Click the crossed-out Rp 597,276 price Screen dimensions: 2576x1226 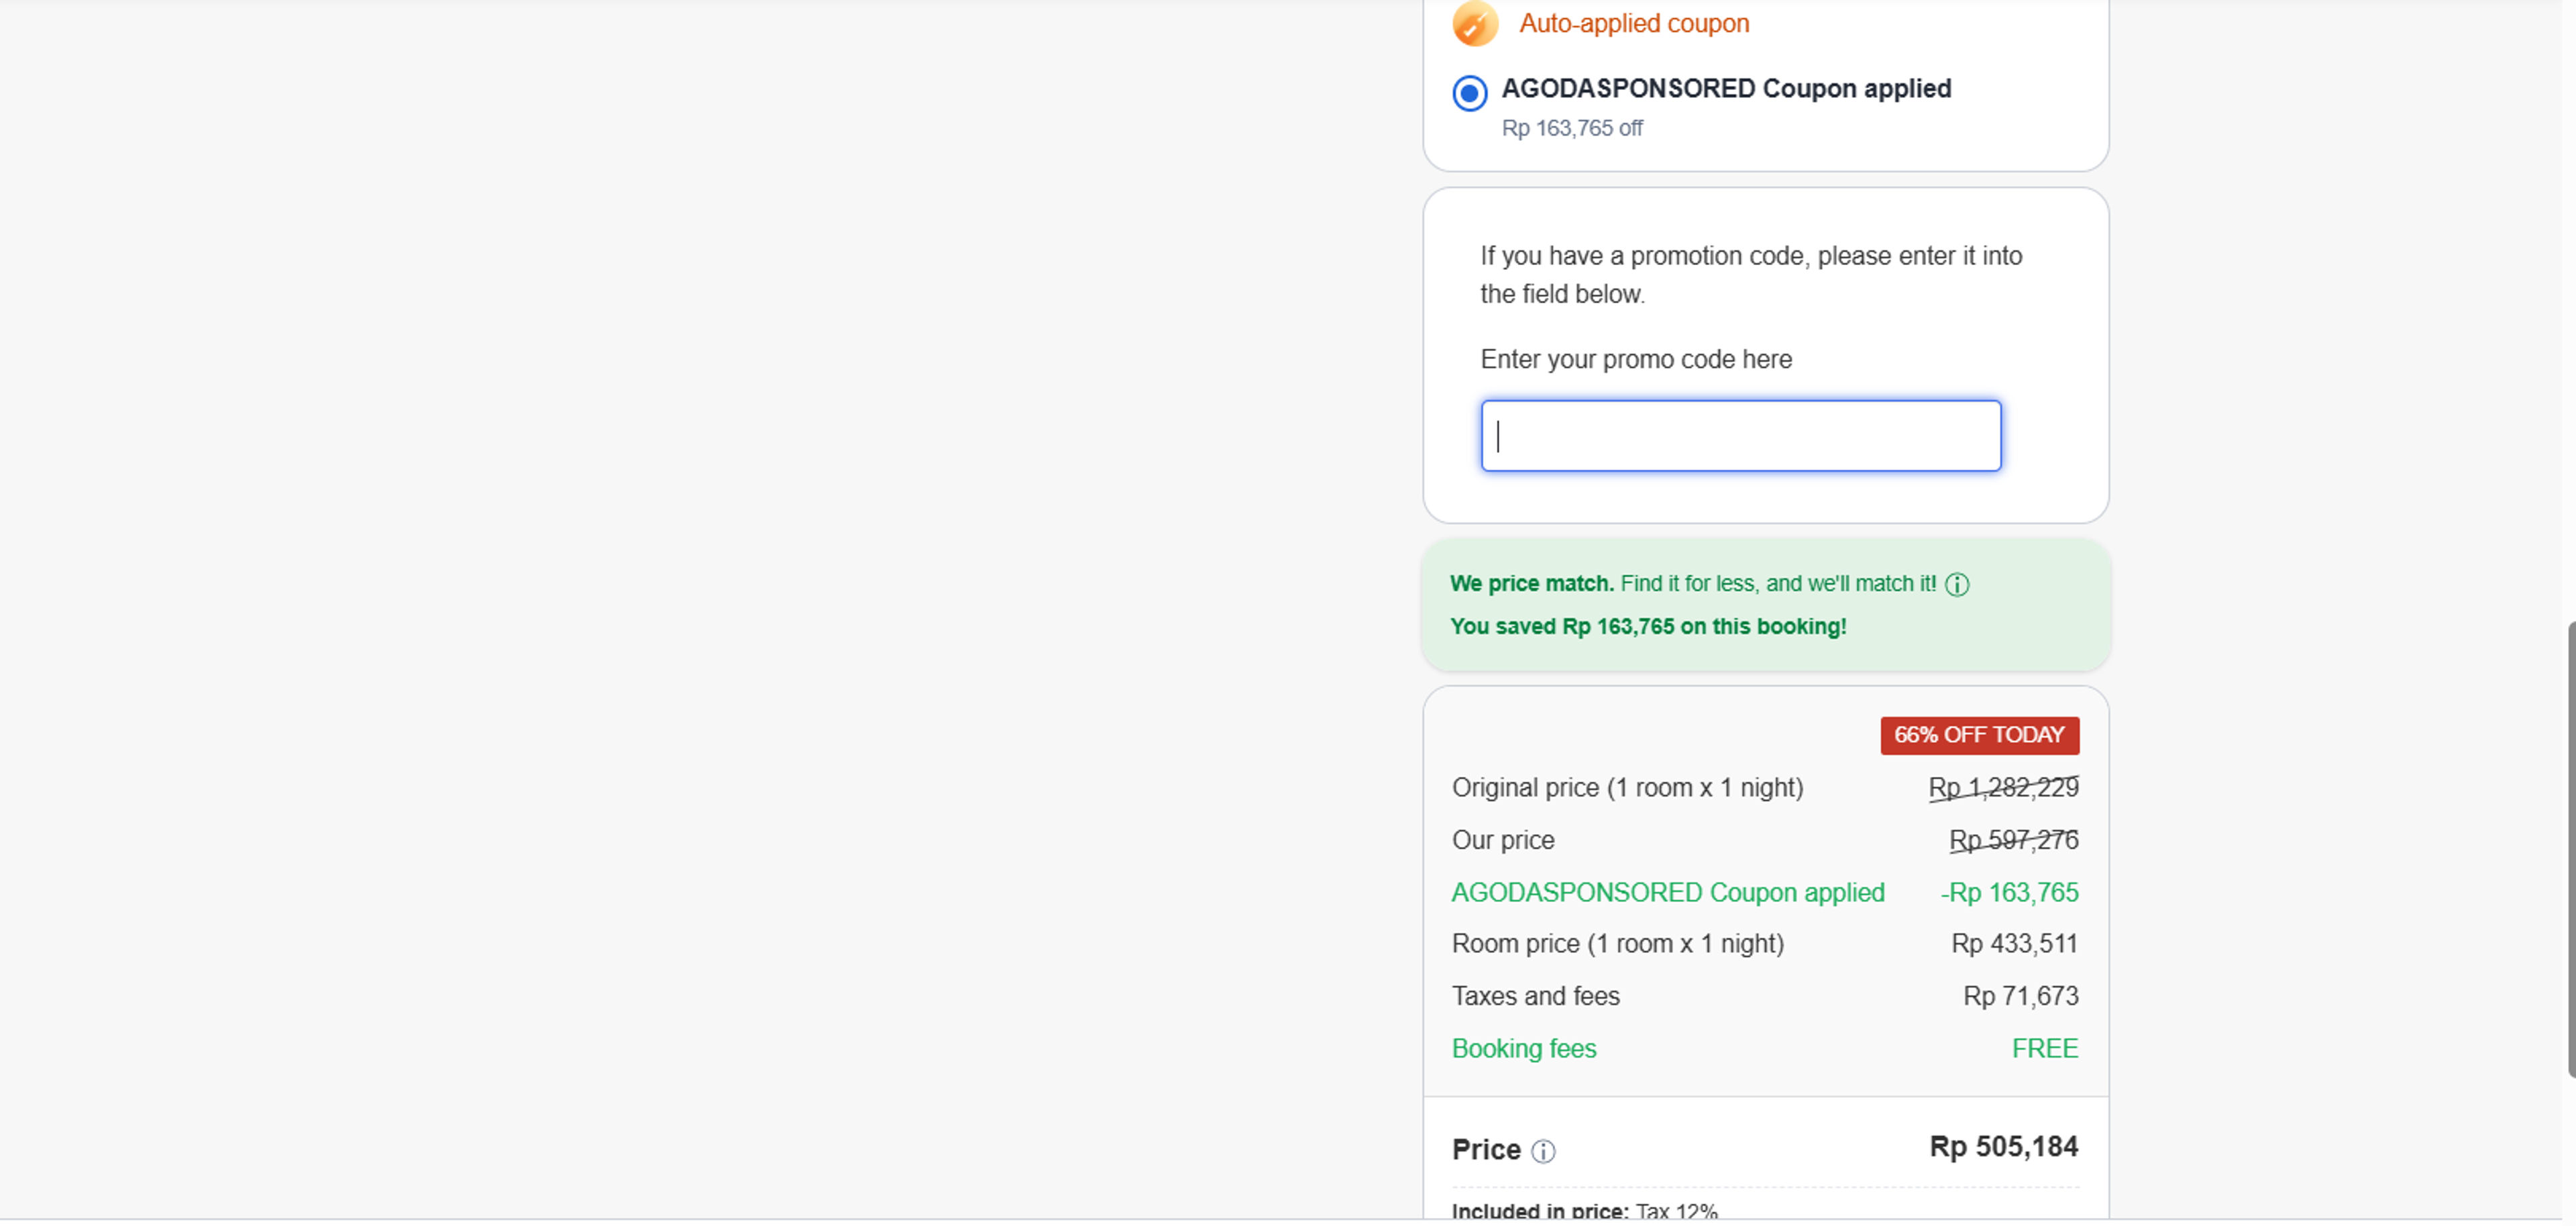pos(2013,840)
